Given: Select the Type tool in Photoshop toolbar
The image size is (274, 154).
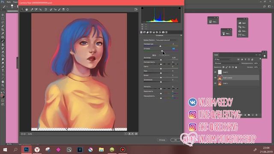Looking at the screenshot, I should [3, 71].
